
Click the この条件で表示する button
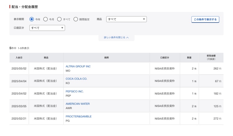(x=205, y=19)
